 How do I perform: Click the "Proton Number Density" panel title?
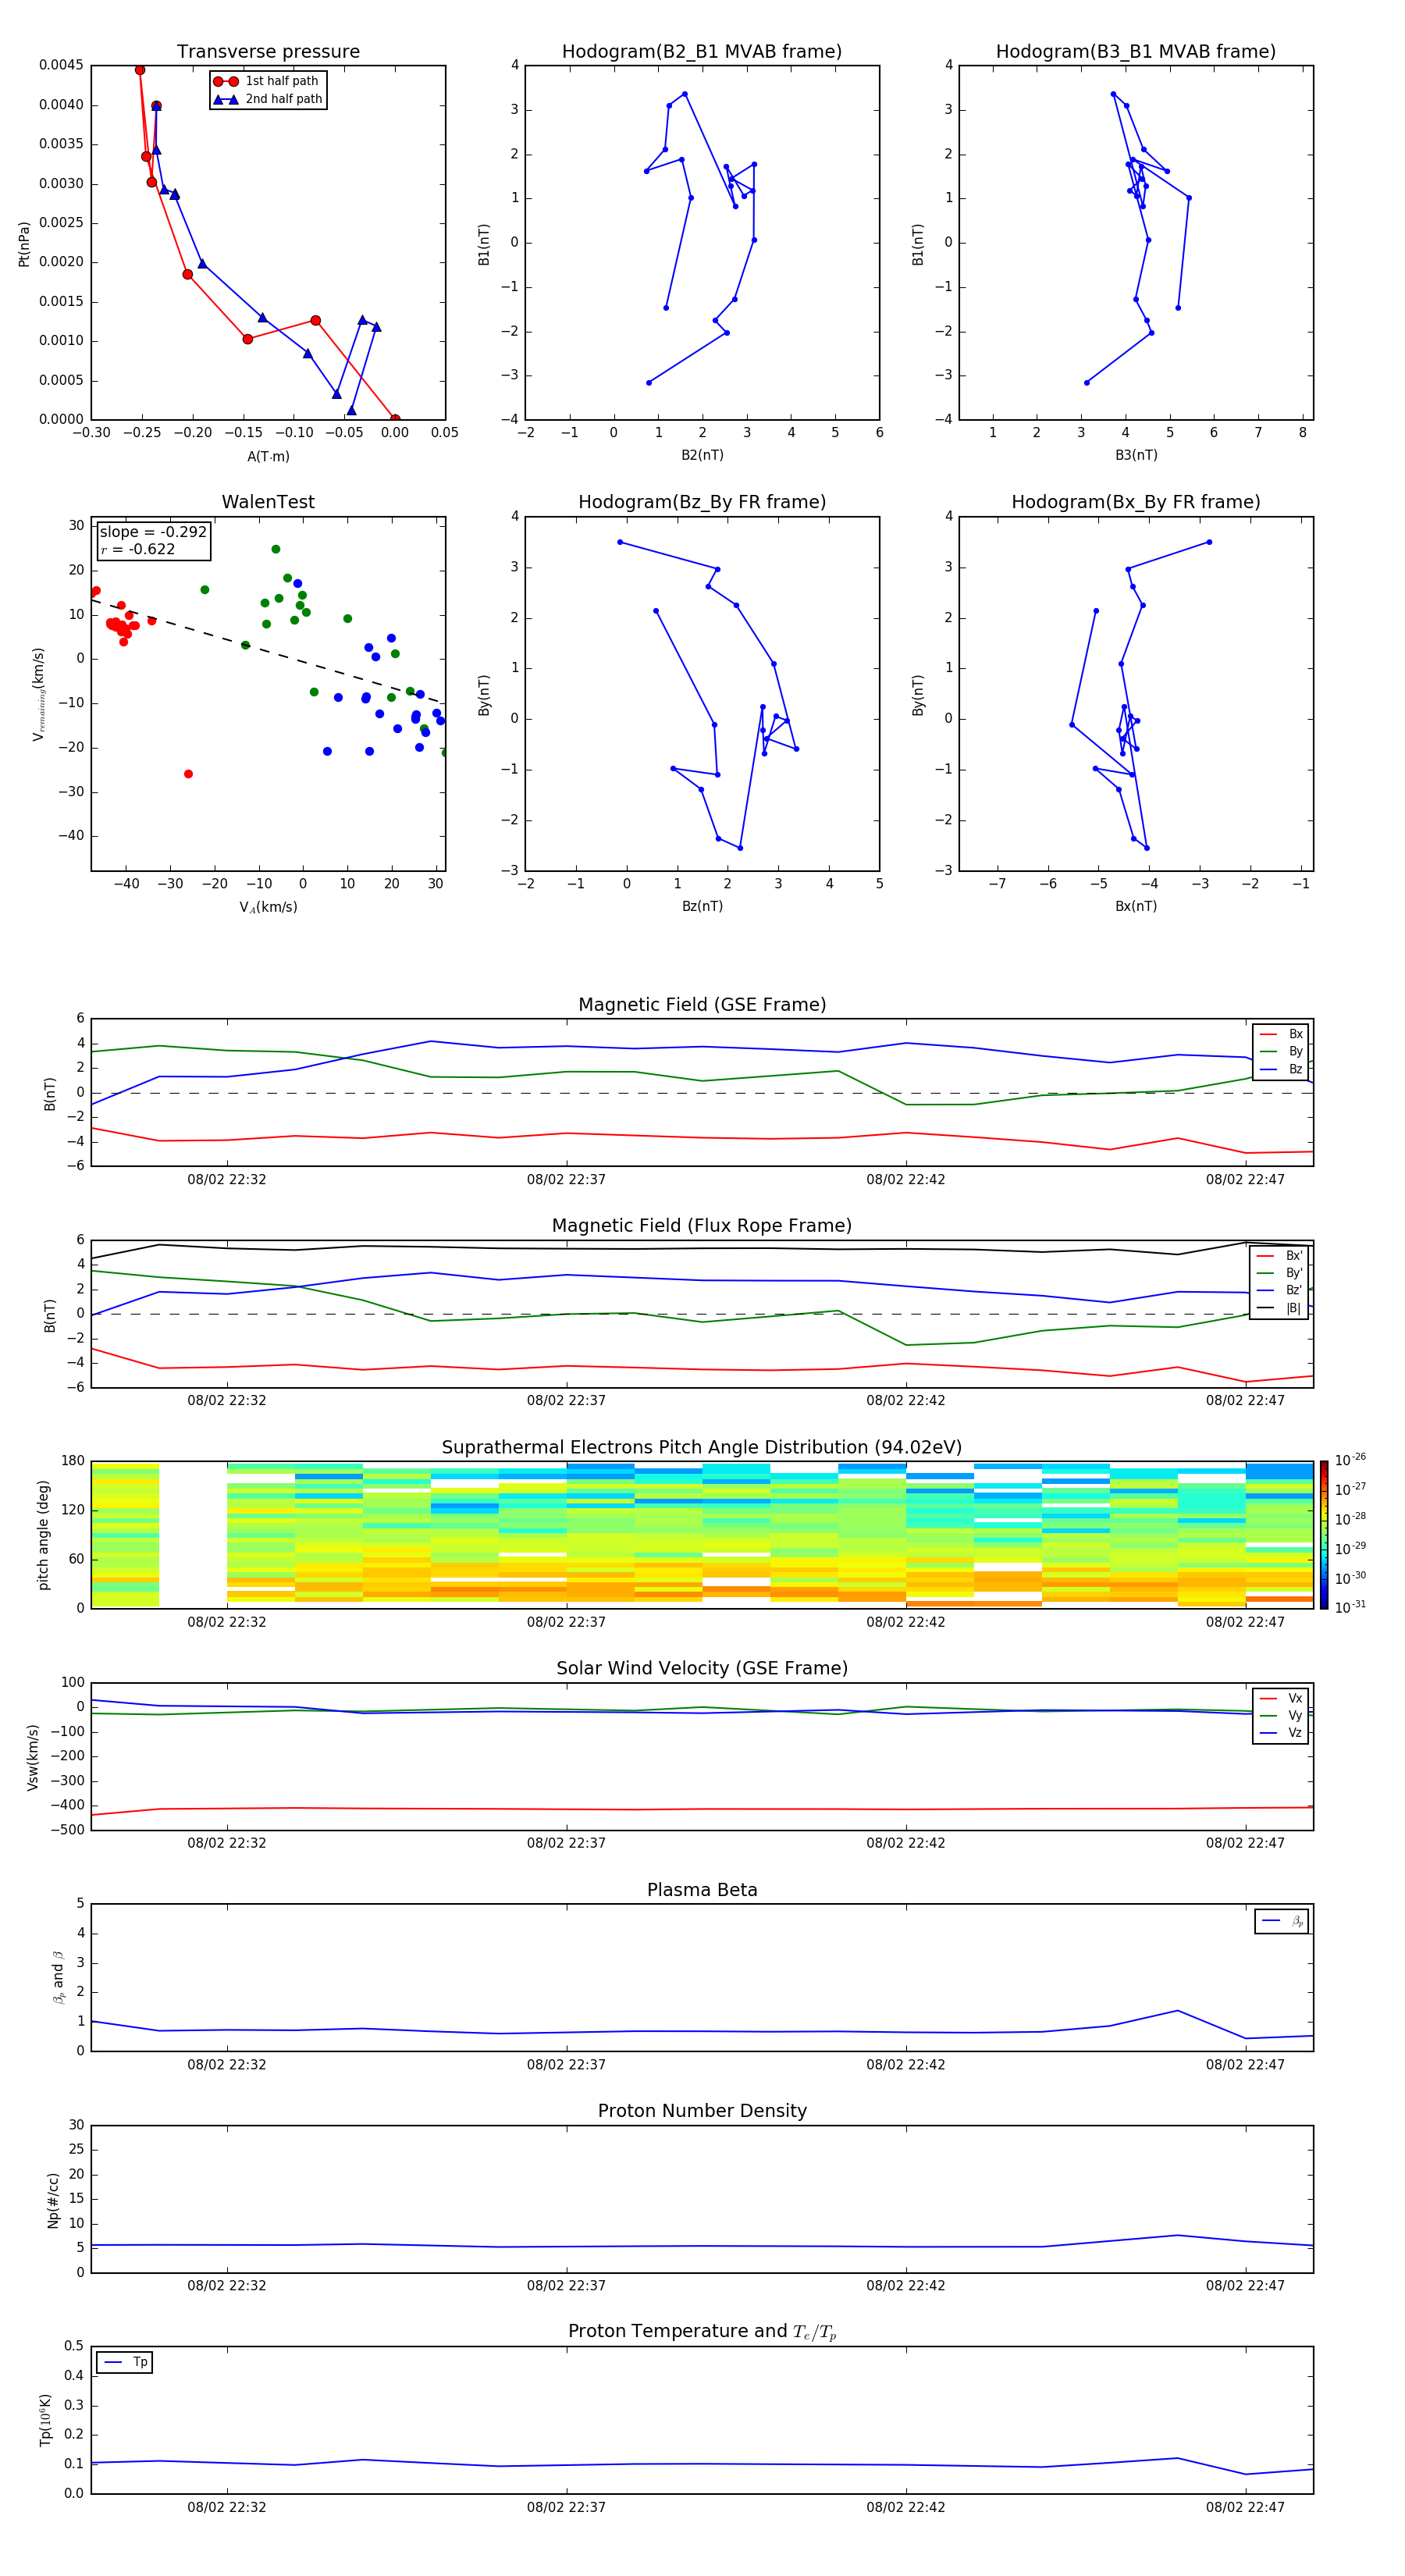pyautogui.click(x=702, y=2111)
